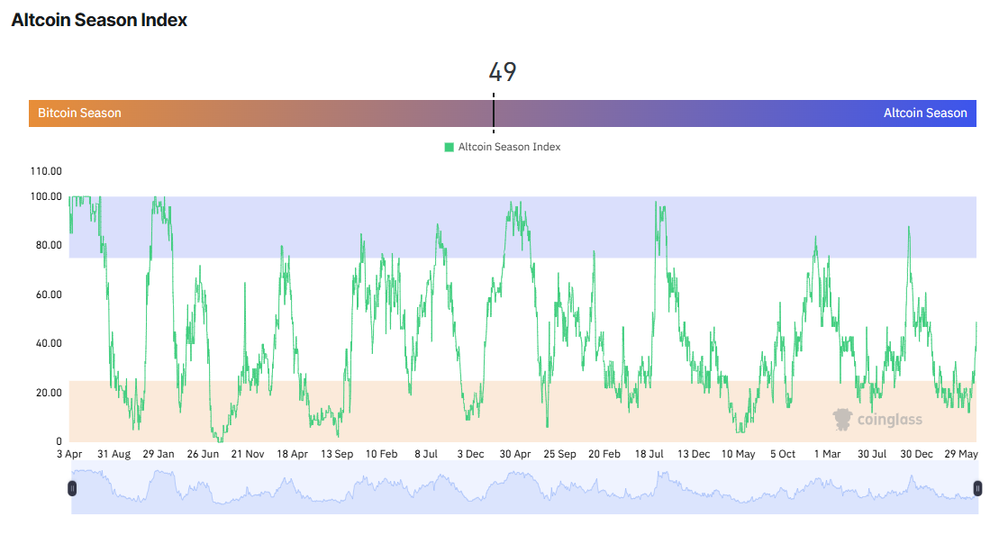Image resolution: width=990 pixels, height=544 pixels.
Task: Click the 3 Apr axis date label
Action: (69, 454)
